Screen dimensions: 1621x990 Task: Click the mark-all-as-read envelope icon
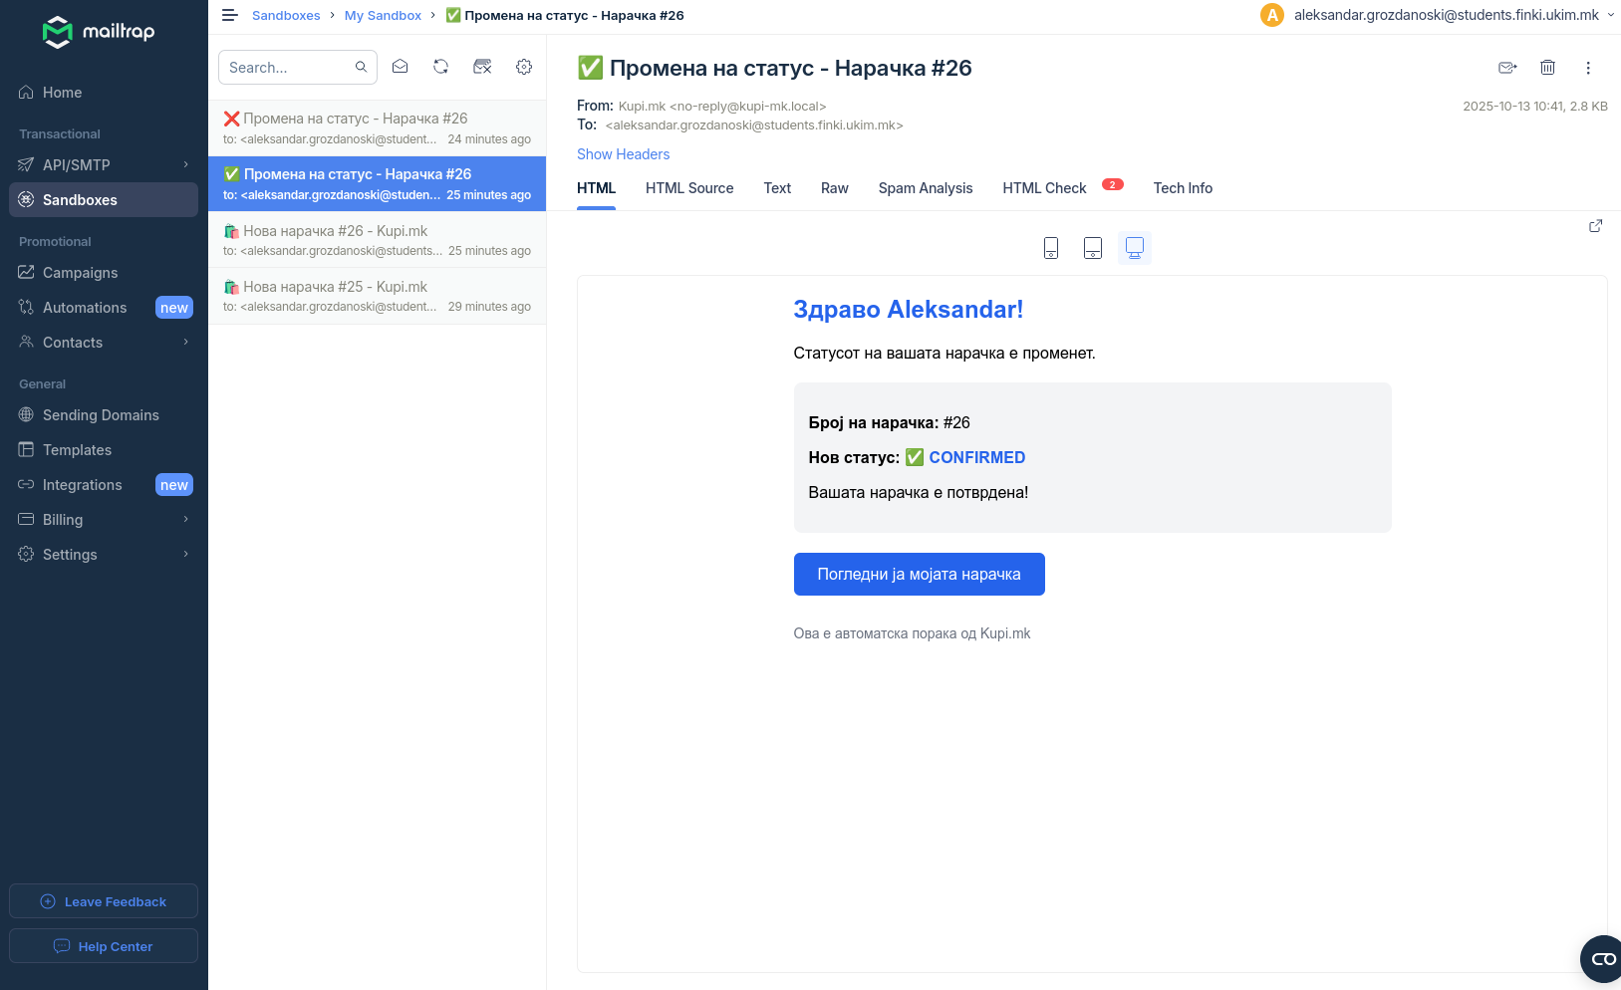coord(400,67)
